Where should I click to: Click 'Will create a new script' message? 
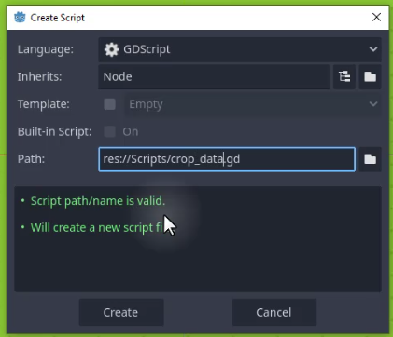pyautogui.click(x=97, y=228)
